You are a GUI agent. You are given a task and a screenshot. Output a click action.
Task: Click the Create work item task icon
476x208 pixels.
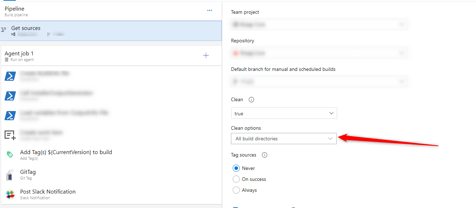tap(10, 135)
